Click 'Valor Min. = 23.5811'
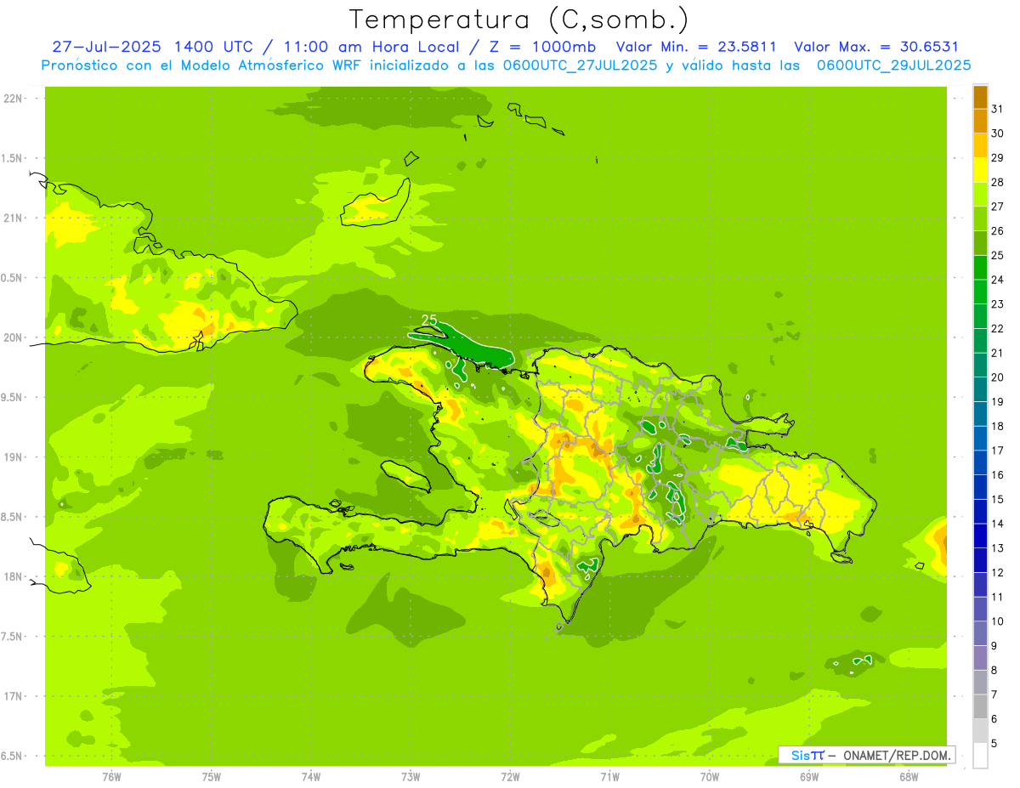The width and height of the screenshot is (1020, 788). pos(696,47)
